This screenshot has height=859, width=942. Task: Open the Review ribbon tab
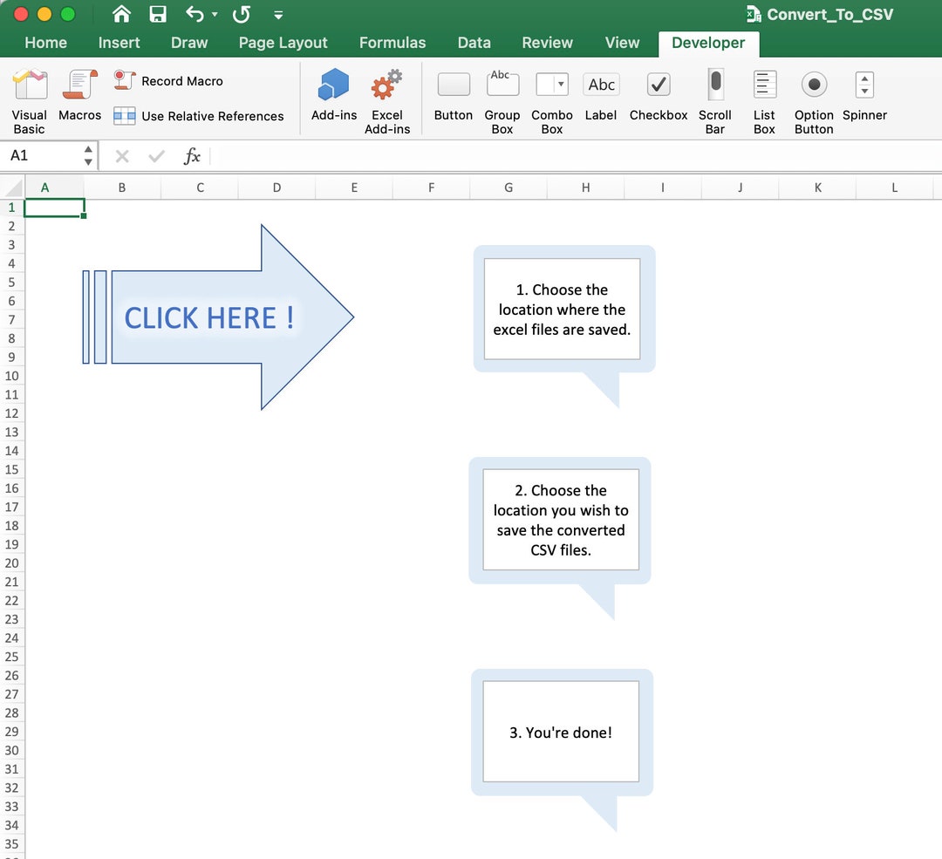click(547, 42)
